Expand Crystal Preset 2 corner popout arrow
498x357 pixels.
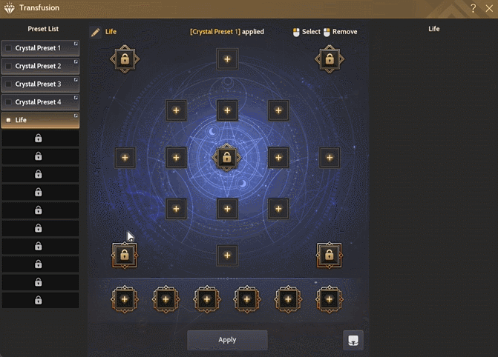(76, 61)
